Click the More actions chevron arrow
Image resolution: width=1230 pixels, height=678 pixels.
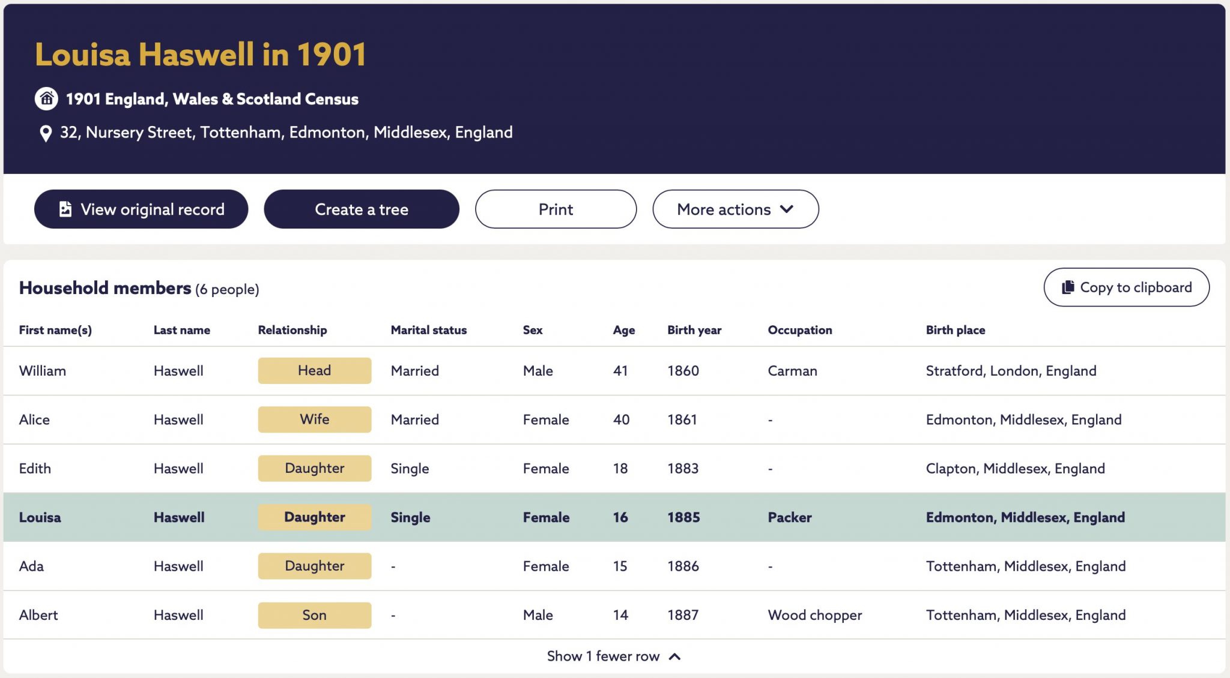[787, 209]
